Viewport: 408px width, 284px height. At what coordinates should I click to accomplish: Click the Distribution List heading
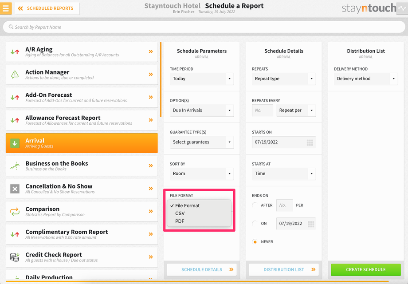click(366, 51)
